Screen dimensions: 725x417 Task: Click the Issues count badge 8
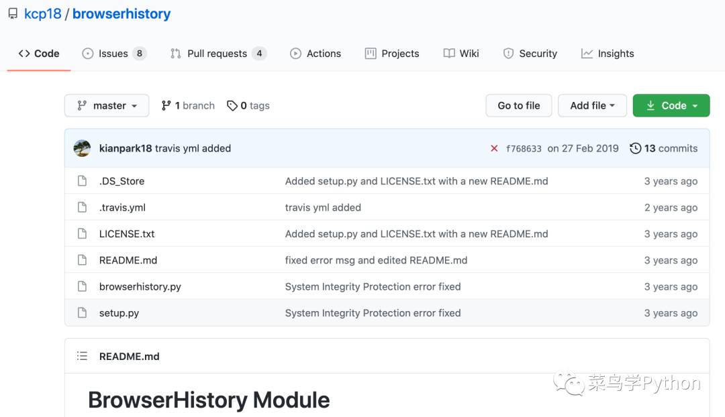140,54
